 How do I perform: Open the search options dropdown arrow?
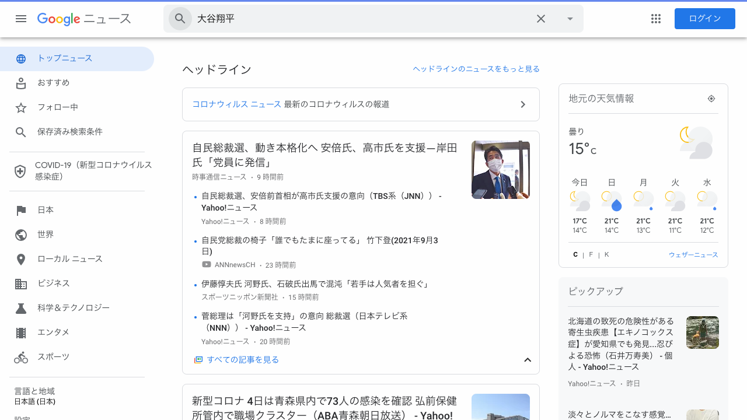tap(570, 19)
